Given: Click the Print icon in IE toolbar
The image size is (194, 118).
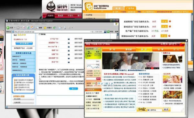Looking at the screenshot, I should [65, 28].
